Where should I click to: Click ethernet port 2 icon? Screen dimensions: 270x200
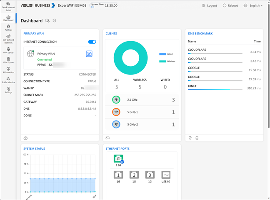134,175
